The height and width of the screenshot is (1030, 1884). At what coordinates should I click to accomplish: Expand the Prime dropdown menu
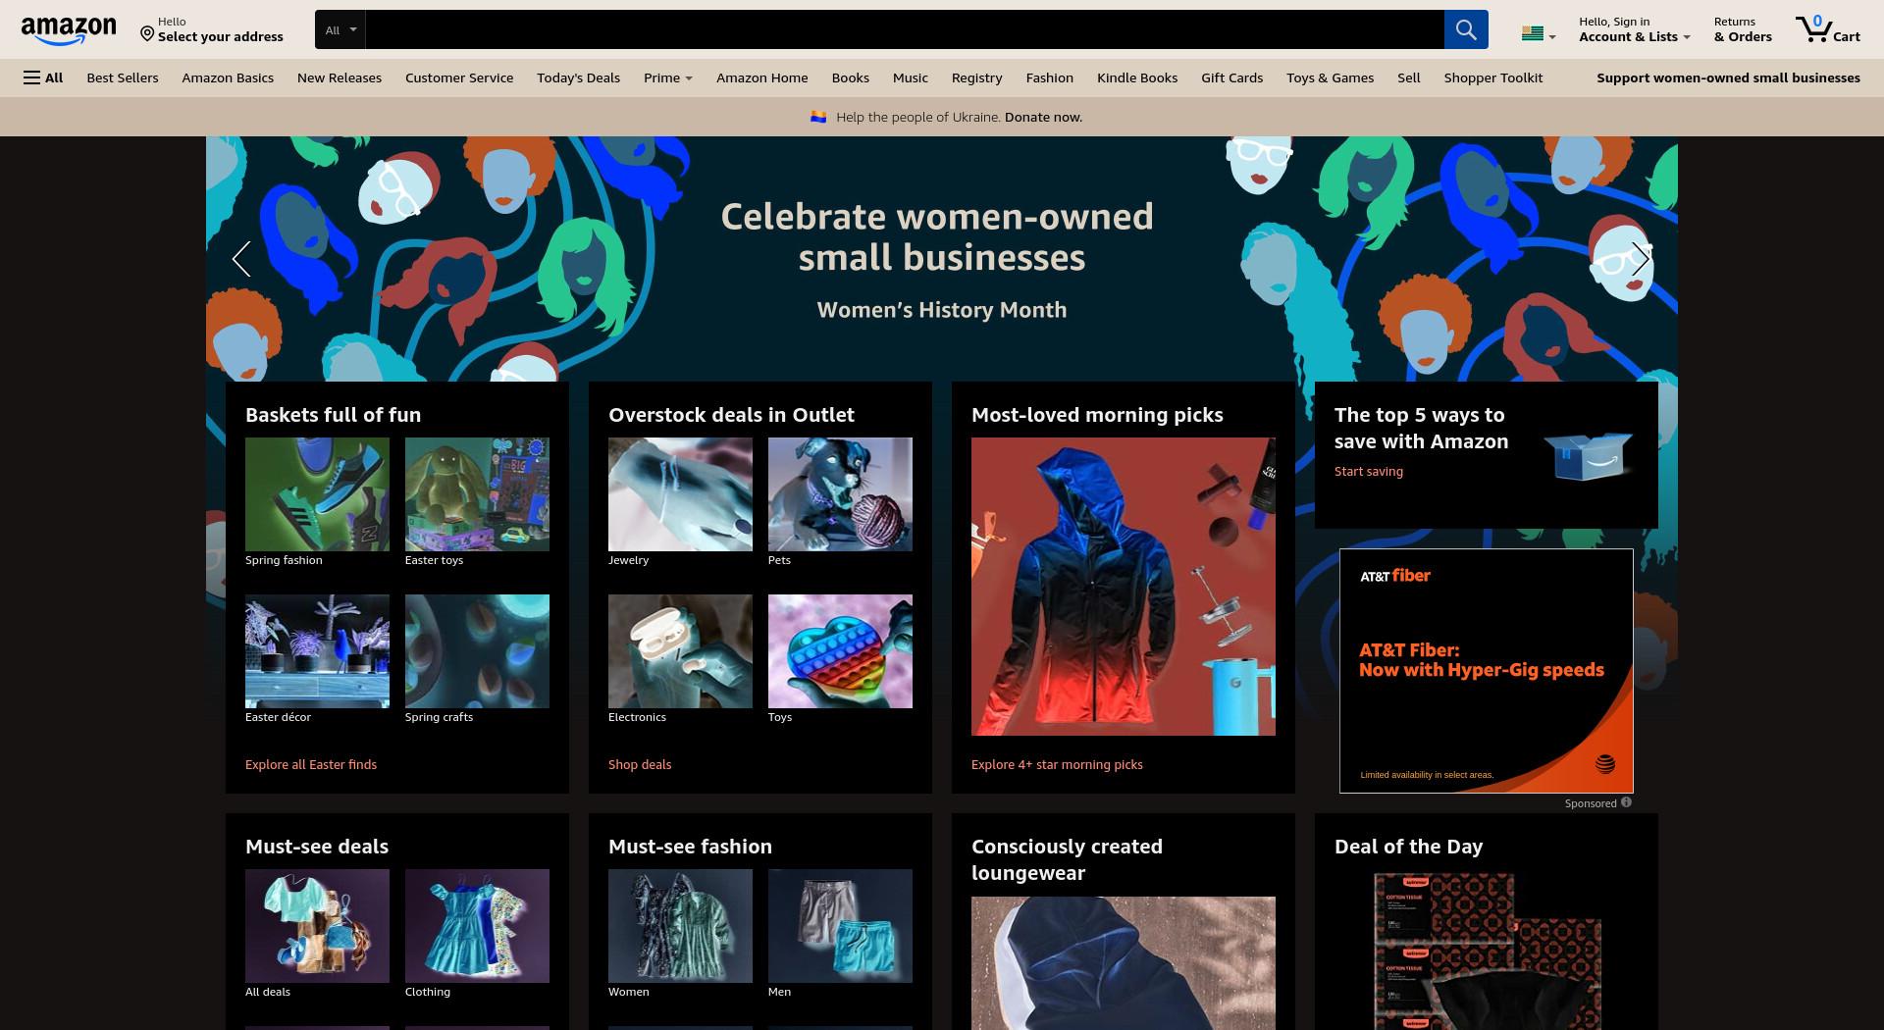pyautogui.click(x=667, y=77)
